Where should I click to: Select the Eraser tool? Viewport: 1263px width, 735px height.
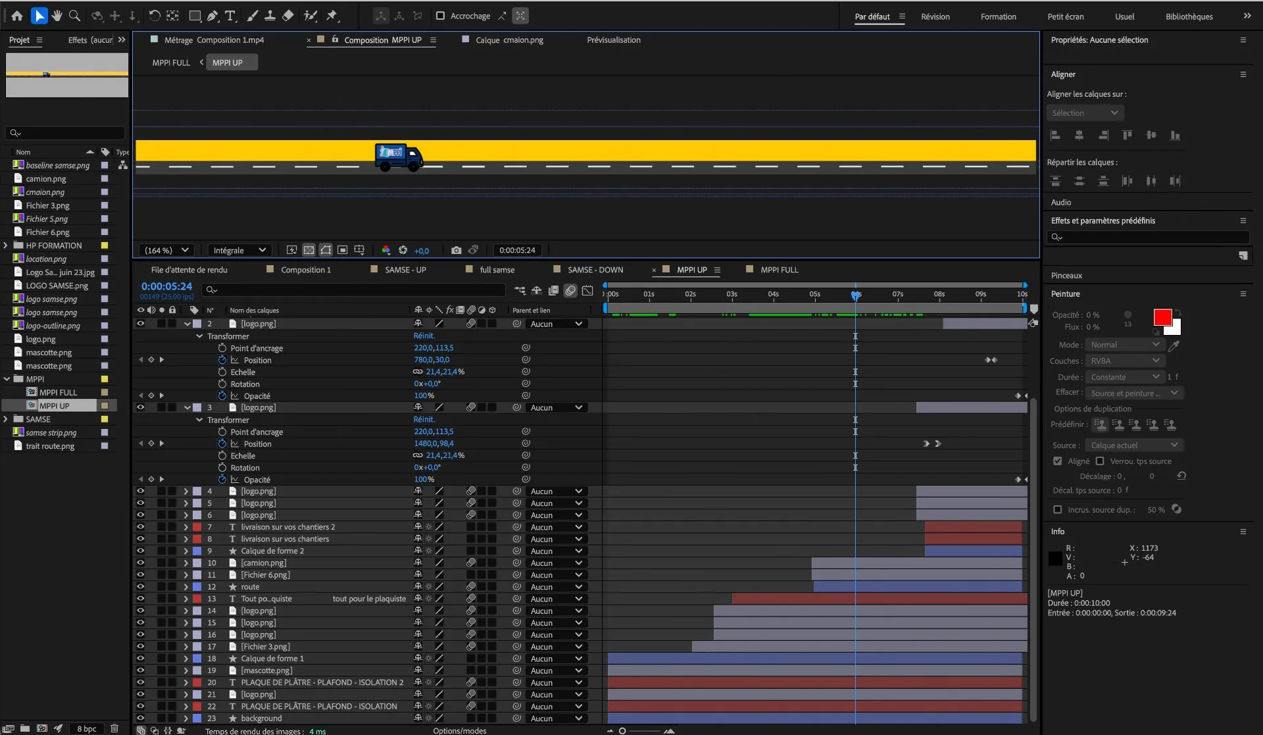288,15
